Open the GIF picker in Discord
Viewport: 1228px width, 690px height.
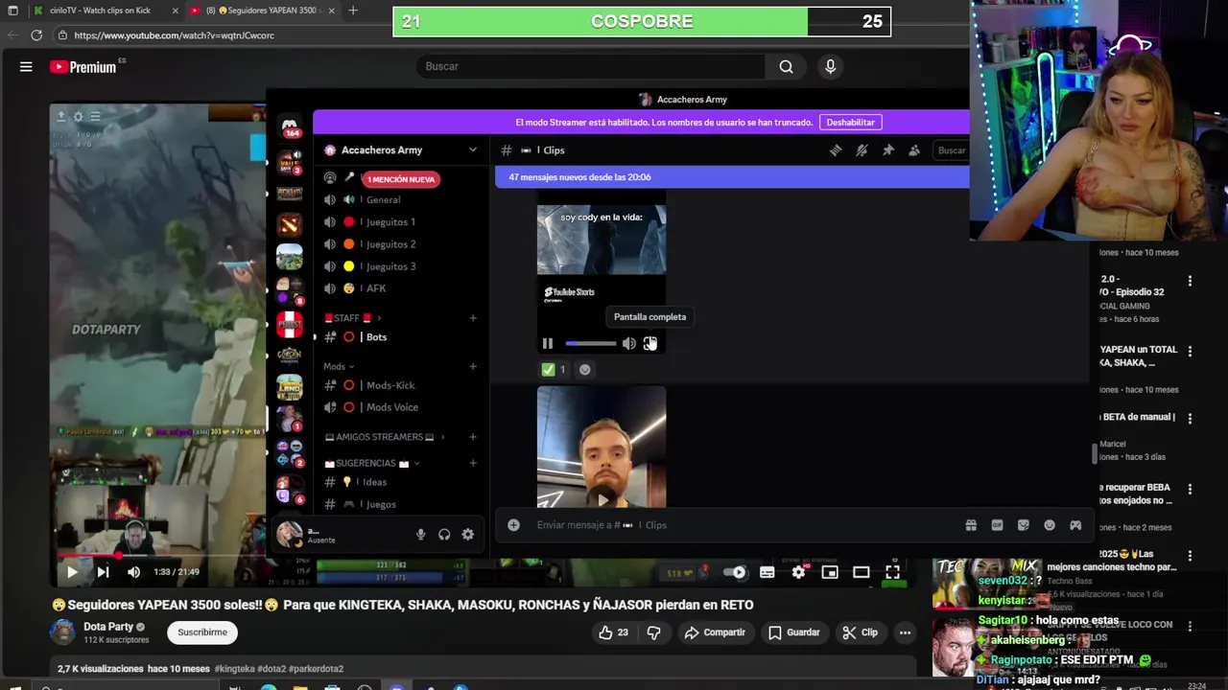coord(997,525)
